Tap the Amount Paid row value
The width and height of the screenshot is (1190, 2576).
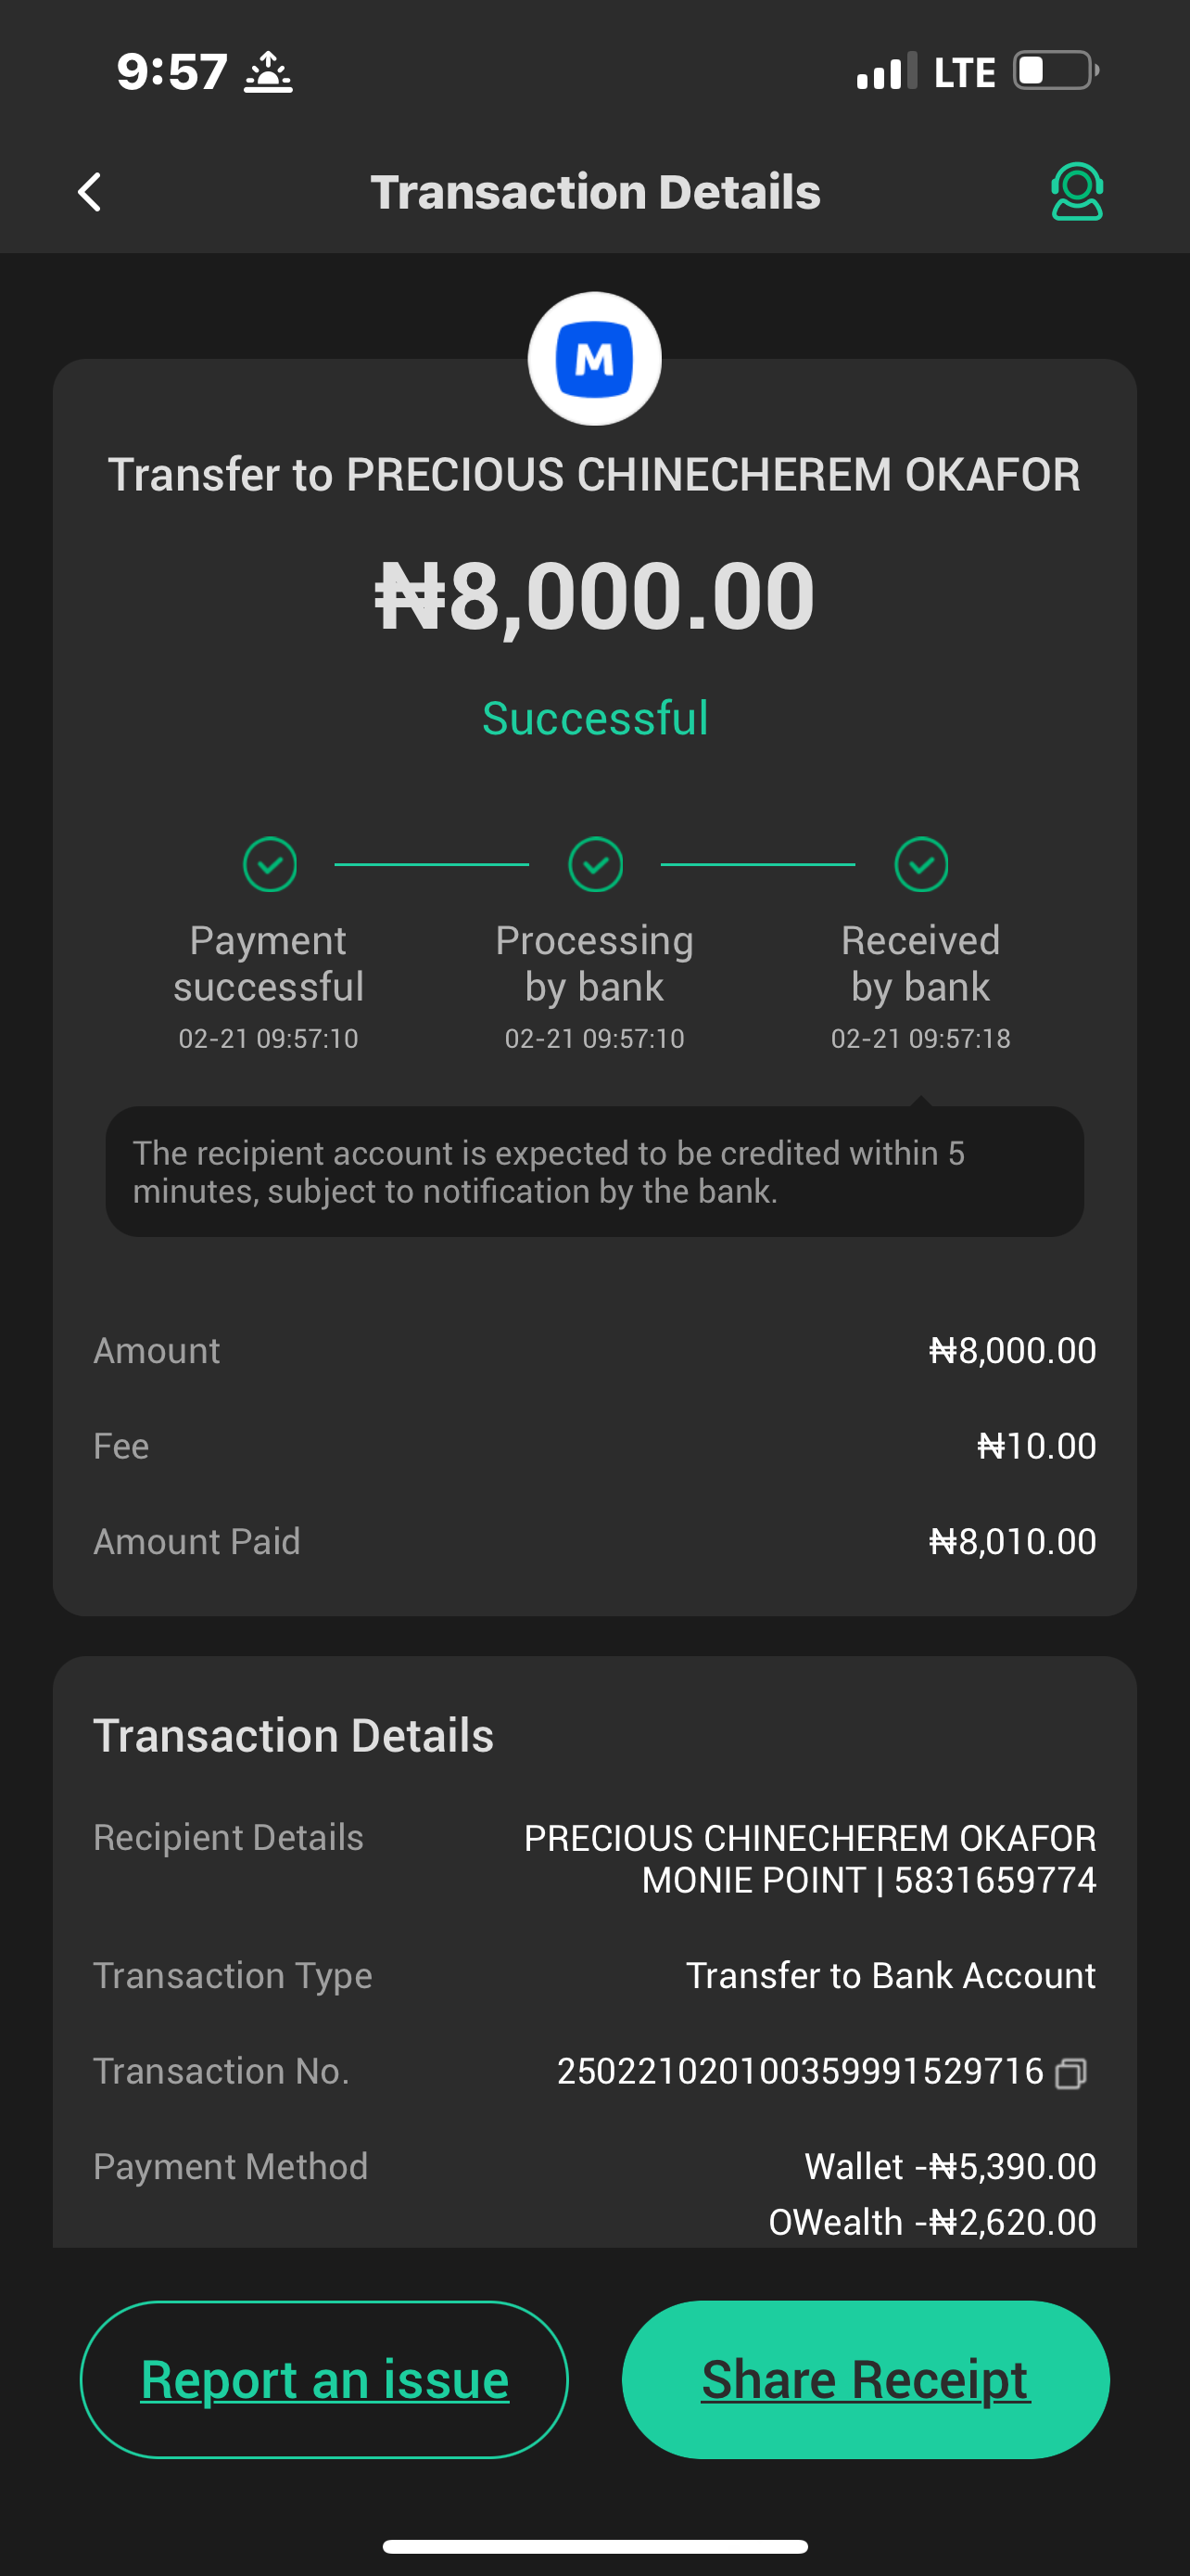(1012, 1541)
